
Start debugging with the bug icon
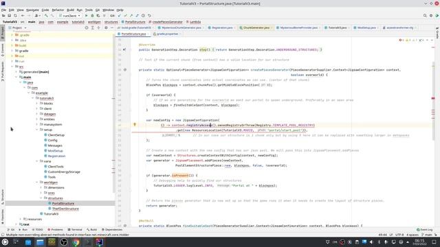(x=92, y=16)
